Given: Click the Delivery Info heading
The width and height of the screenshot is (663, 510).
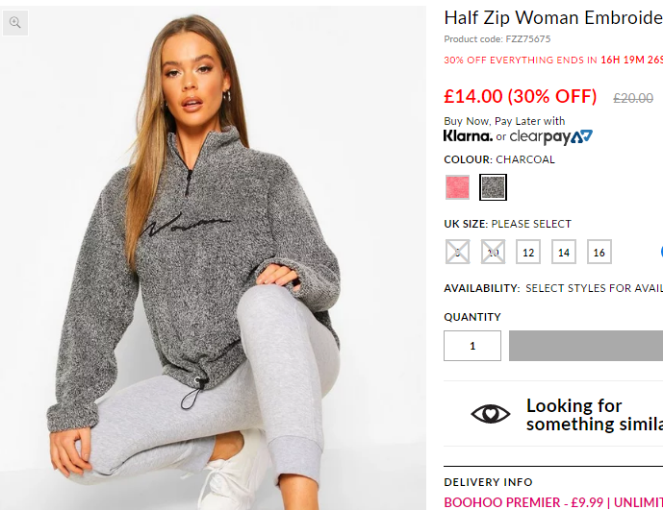Looking at the screenshot, I should (x=488, y=482).
